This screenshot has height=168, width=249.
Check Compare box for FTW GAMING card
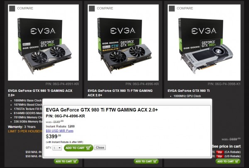coord(92,8)
